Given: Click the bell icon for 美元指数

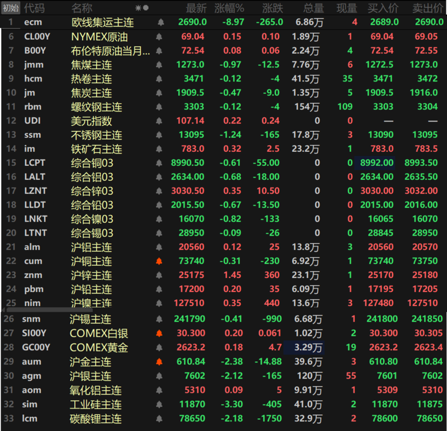Looking at the screenshot, I should (159, 121).
